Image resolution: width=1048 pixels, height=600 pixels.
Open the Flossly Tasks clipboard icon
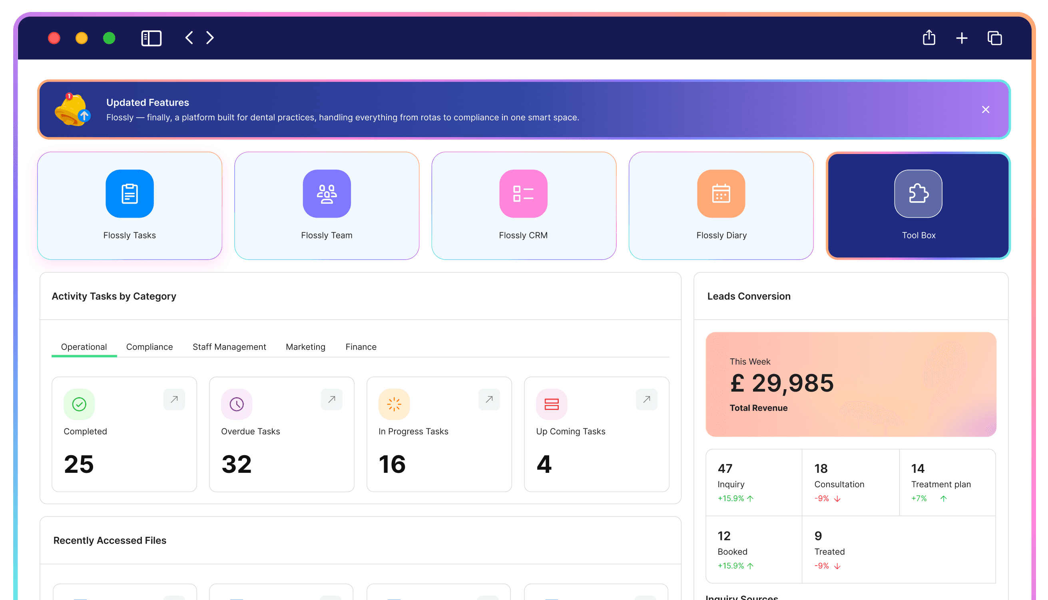pyautogui.click(x=130, y=194)
